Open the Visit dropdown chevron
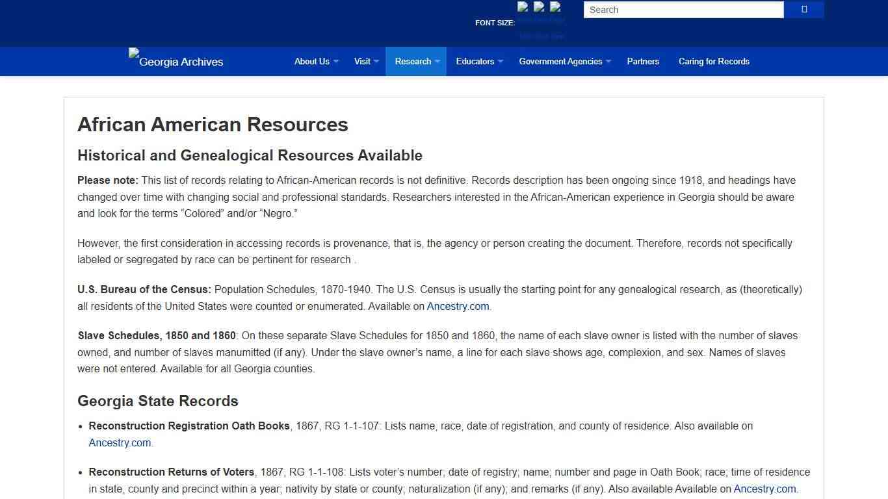The image size is (888, 499). tap(377, 62)
